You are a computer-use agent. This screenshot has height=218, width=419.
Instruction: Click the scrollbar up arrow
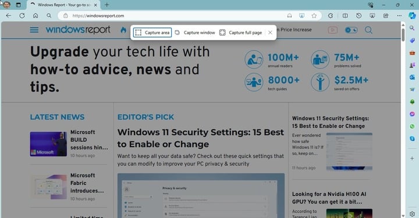coord(403,24)
